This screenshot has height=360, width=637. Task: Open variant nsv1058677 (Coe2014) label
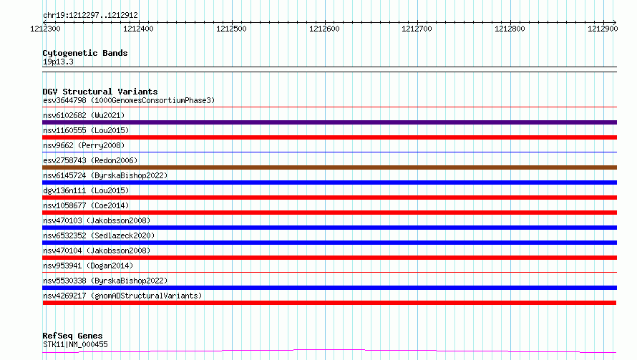(x=86, y=205)
